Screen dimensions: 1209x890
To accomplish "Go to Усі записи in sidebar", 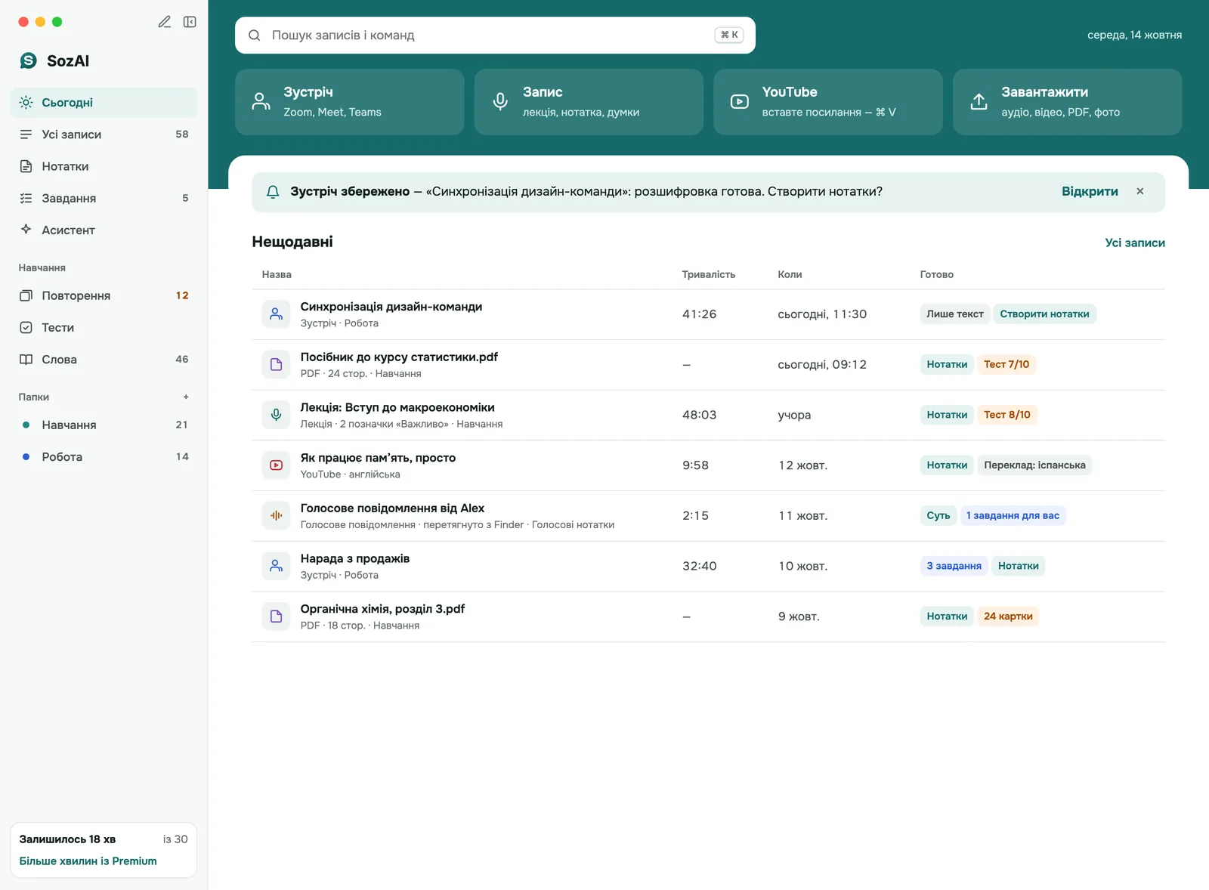I will point(104,134).
